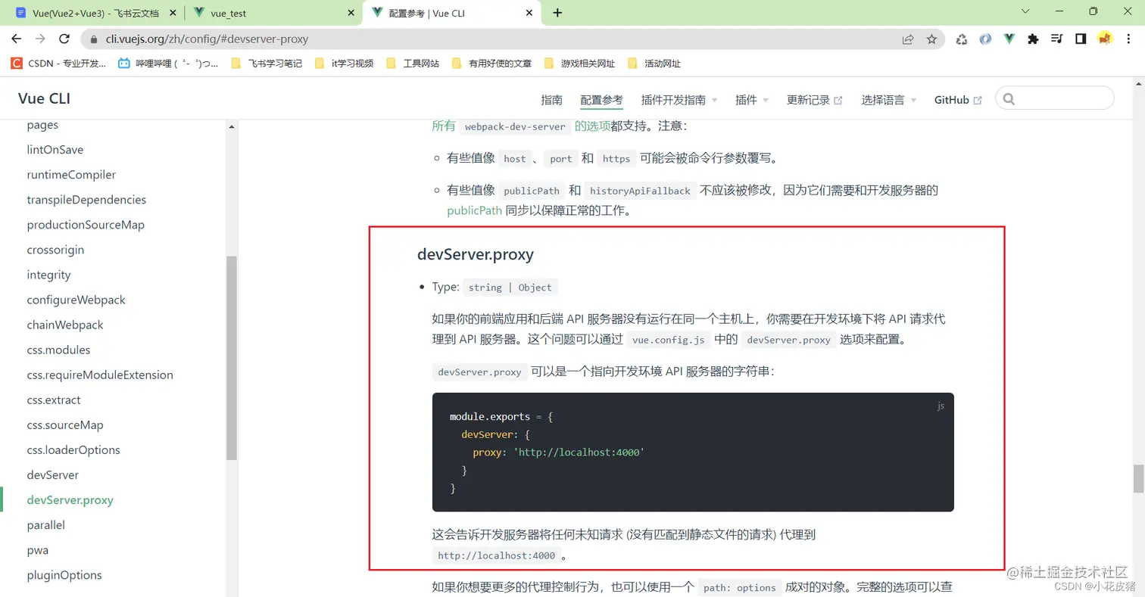This screenshot has width=1145, height=597.
Task: Click the recycle-arrows extension icon
Action: click(962, 39)
